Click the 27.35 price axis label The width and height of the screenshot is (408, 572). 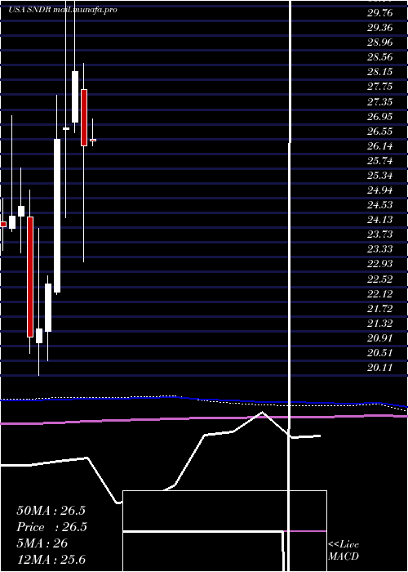(380, 102)
